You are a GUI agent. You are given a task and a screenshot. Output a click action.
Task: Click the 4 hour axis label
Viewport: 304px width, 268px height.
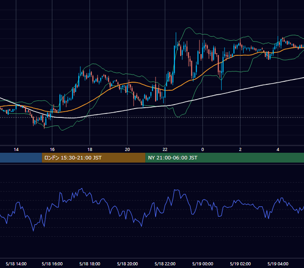point(278,150)
